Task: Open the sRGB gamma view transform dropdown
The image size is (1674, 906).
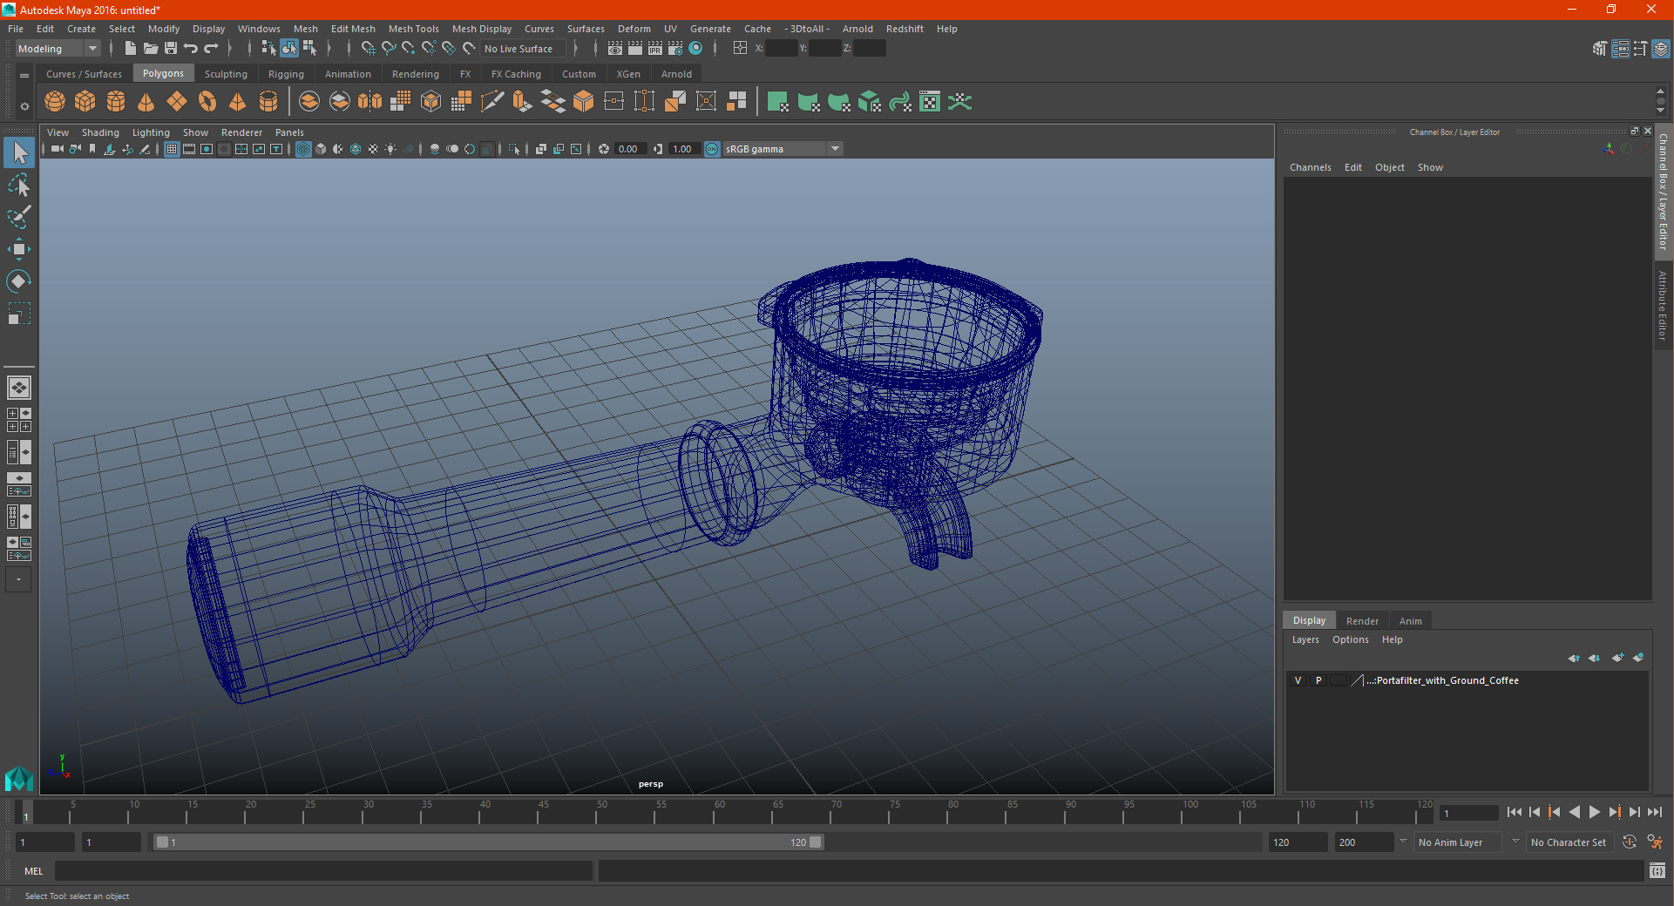Action: (x=783, y=149)
